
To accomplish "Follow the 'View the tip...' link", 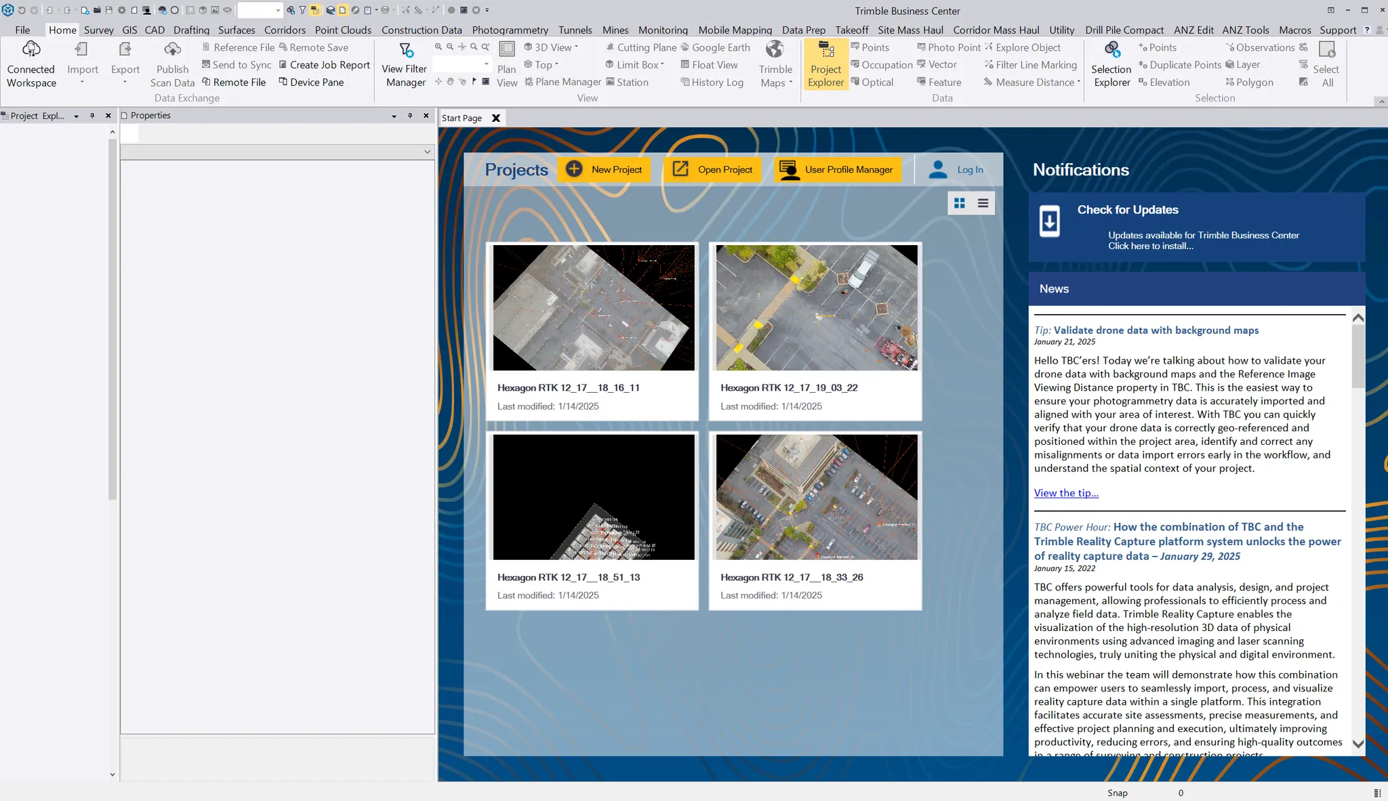I will [1066, 493].
